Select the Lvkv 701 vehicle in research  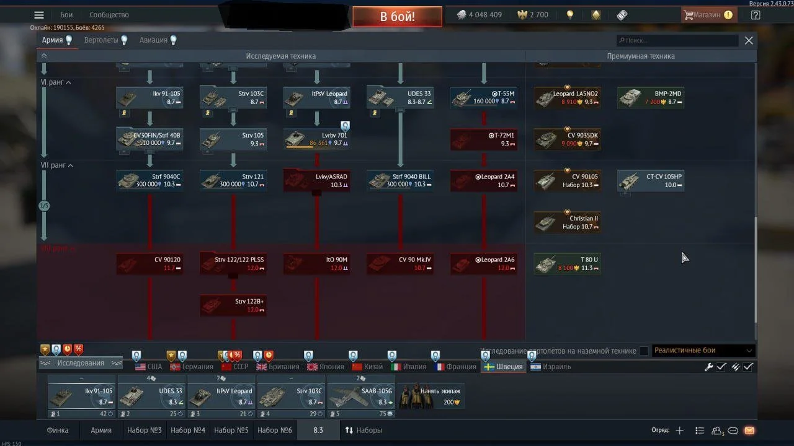[317, 139]
